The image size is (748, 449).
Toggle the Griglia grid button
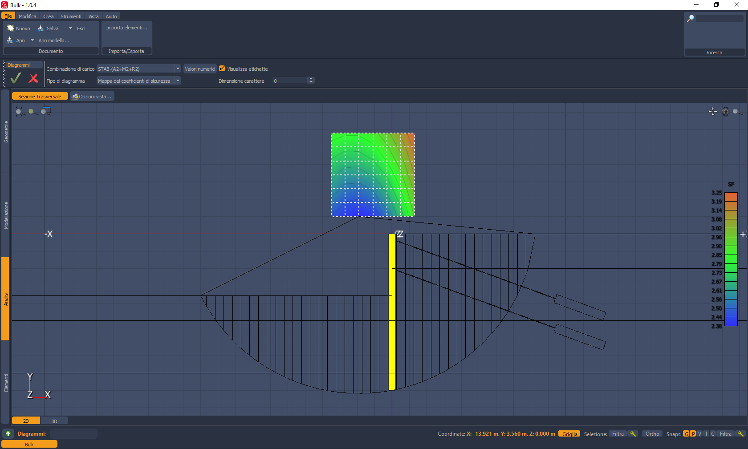tap(569, 434)
